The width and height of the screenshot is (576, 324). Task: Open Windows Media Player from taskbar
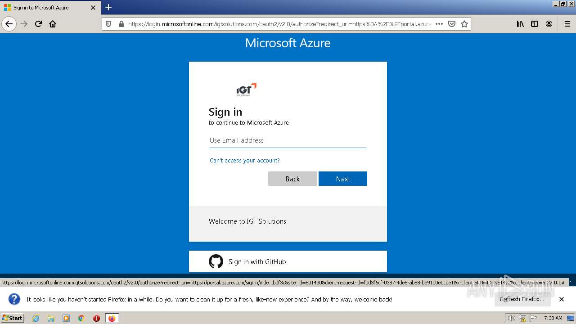click(66, 318)
